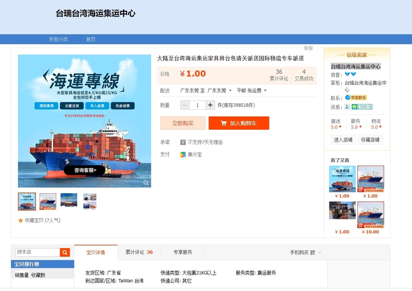
Task: Select the fourth product thumbnail collage
Action: pyautogui.click(x=90, y=201)
